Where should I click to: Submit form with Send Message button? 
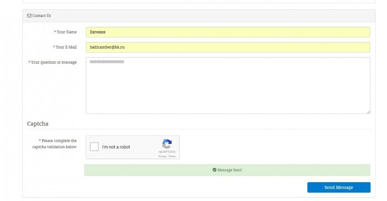pos(339,187)
